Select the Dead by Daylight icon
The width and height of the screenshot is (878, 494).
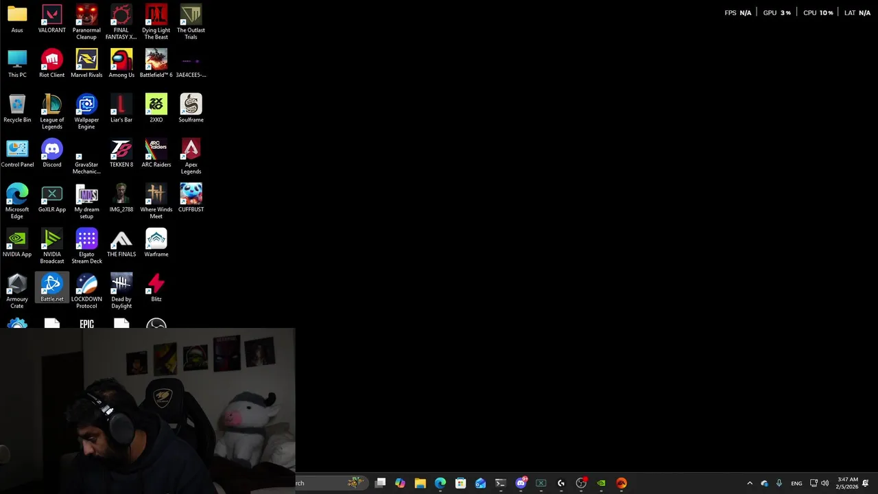pos(121,291)
